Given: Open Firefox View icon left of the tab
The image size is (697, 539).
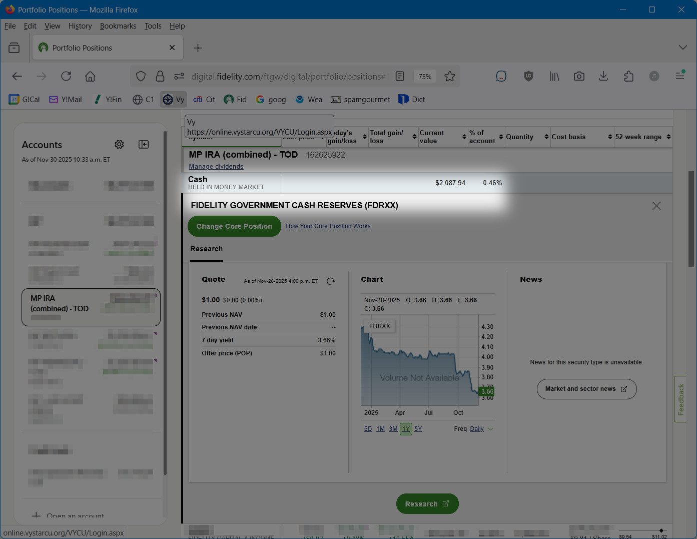Looking at the screenshot, I should (14, 48).
